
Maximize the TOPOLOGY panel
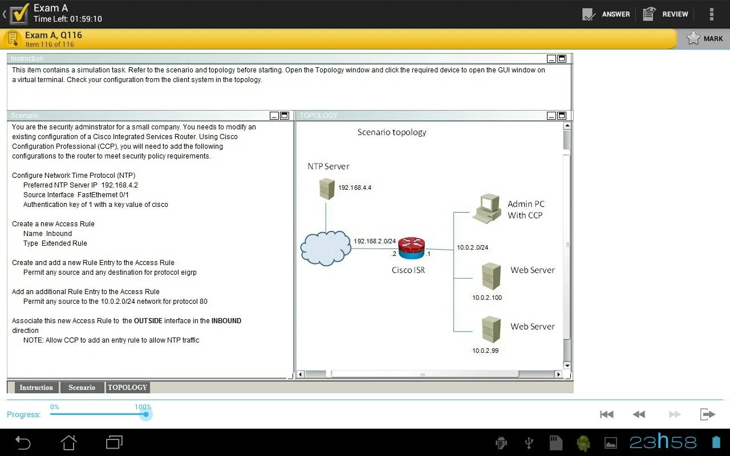coord(561,115)
